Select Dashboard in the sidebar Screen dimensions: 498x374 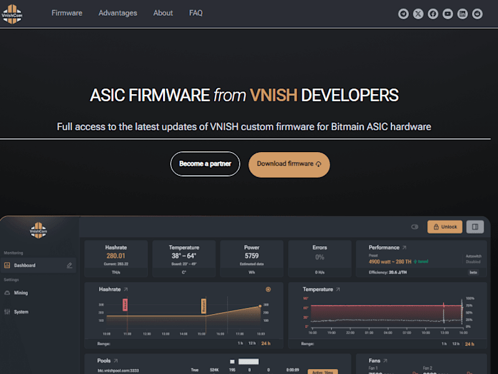[x=38, y=266]
